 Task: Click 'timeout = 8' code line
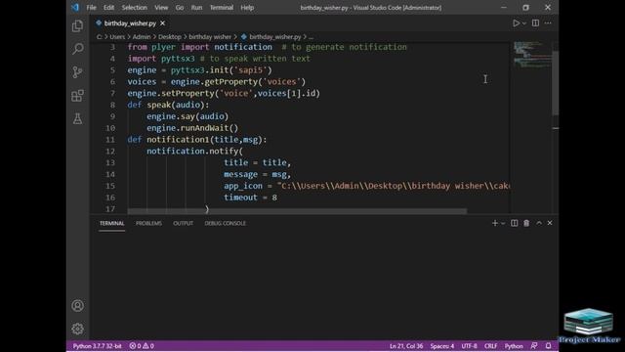[250, 198]
